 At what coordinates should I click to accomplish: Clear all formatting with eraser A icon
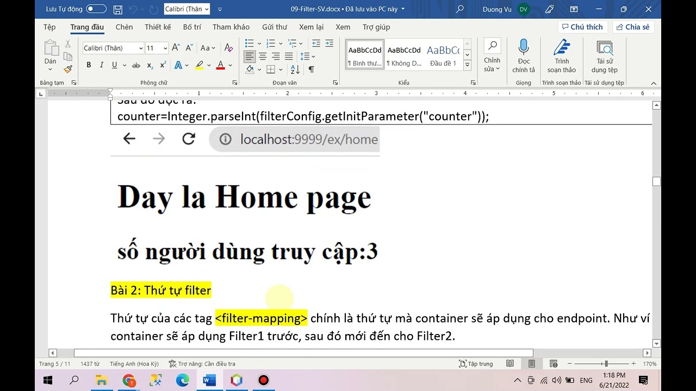[x=229, y=48]
